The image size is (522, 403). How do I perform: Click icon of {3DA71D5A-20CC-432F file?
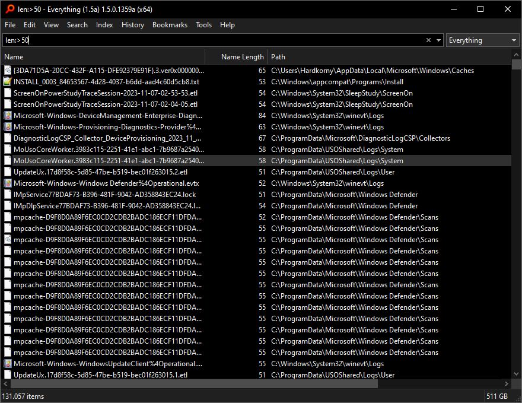pyautogui.click(x=8, y=70)
